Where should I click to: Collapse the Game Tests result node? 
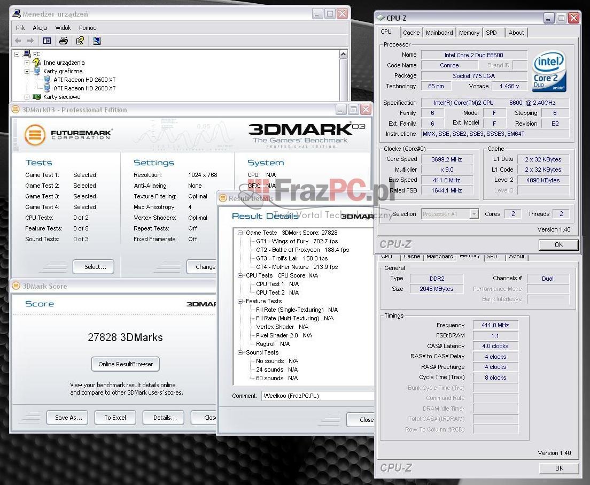[x=240, y=233]
